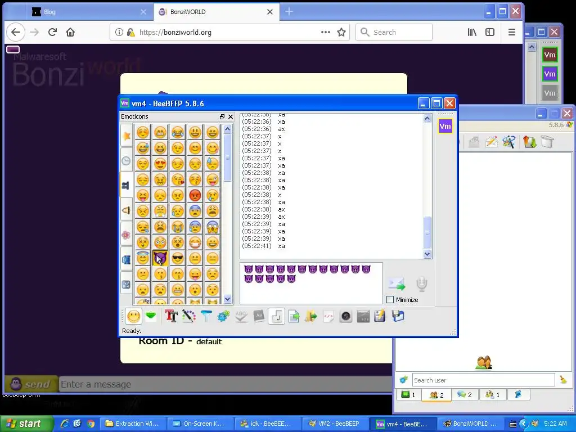Open On-Screen Keyboard taskbar item
Screen dimensions: 576x432
point(200,424)
